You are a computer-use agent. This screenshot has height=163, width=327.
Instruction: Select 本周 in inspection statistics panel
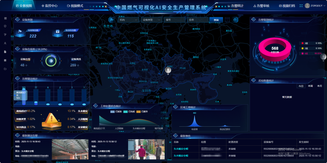click(310, 86)
